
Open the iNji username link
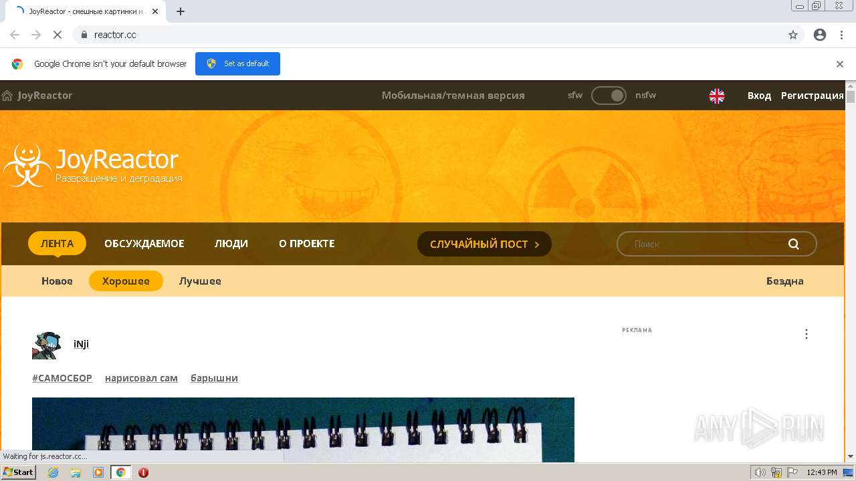(81, 344)
